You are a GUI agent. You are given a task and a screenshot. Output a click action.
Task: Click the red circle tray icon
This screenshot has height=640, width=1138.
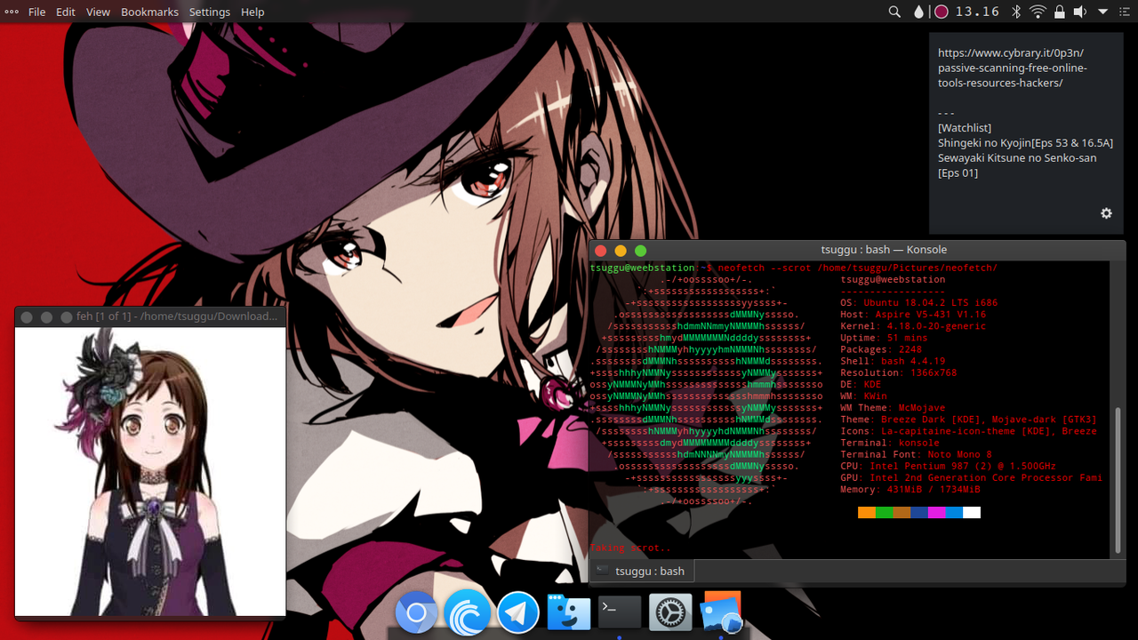941,12
